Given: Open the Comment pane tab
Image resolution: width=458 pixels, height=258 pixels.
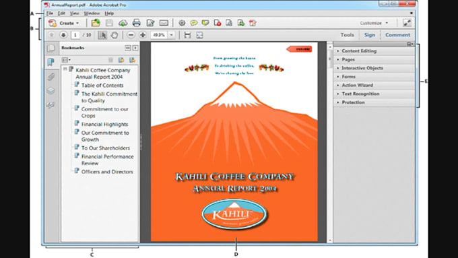Looking at the screenshot, I should [x=397, y=35].
